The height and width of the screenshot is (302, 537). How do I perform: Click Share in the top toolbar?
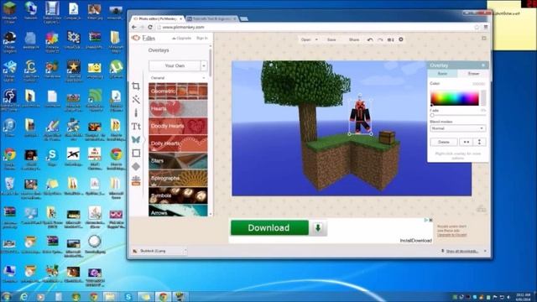coord(354,39)
